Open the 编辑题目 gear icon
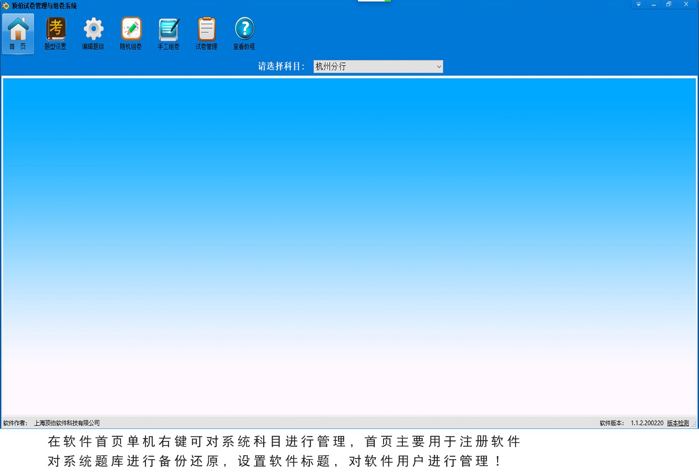The height and width of the screenshot is (474, 699). pyautogui.click(x=93, y=34)
